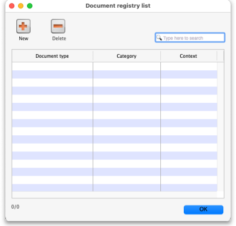The width and height of the screenshot is (236, 226).
Task: Sort by Document type column header
Action: pyautogui.click(x=52, y=56)
